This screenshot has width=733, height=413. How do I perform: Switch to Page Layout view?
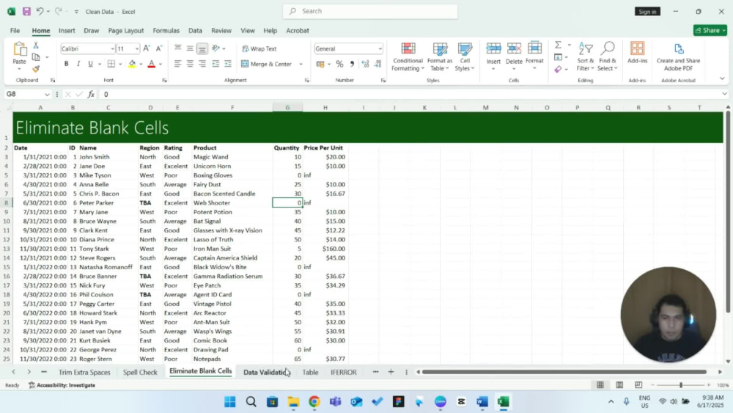[x=619, y=385]
